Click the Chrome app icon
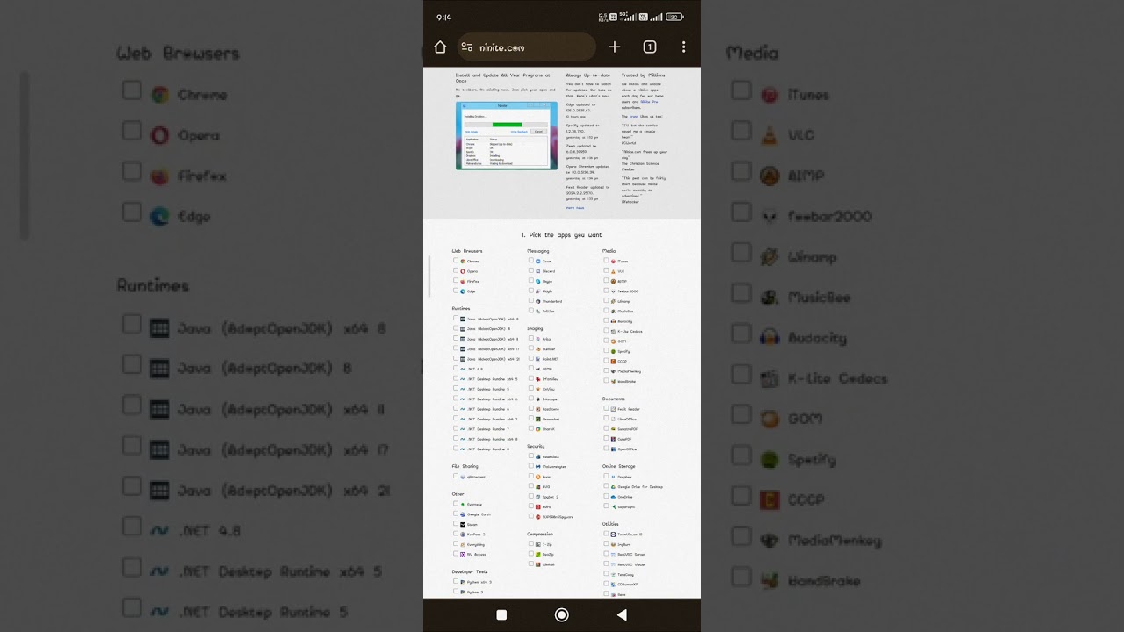The width and height of the screenshot is (1124, 632). pos(463,262)
